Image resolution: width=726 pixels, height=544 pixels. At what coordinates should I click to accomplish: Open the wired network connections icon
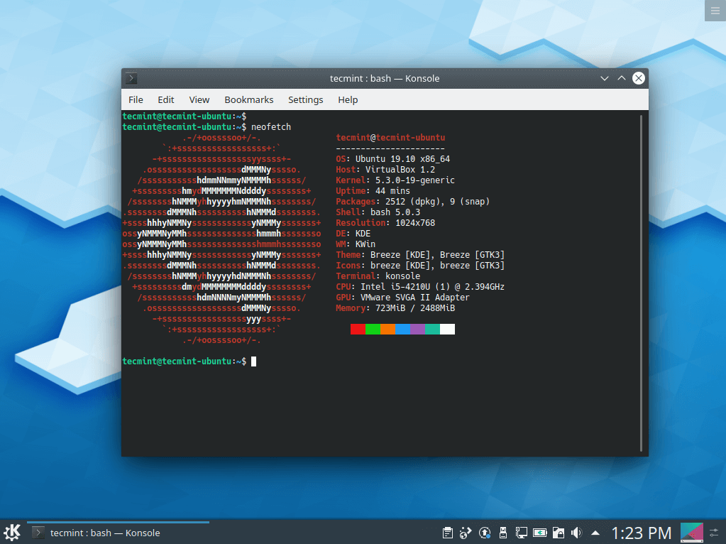pyautogui.click(x=521, y=532)
